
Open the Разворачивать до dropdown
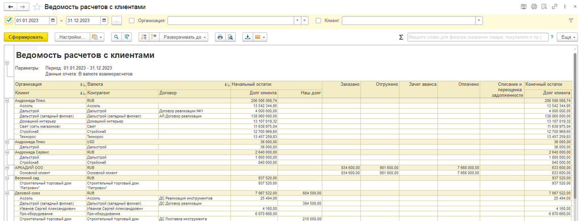pyautogui.click(x=184, y=37)
